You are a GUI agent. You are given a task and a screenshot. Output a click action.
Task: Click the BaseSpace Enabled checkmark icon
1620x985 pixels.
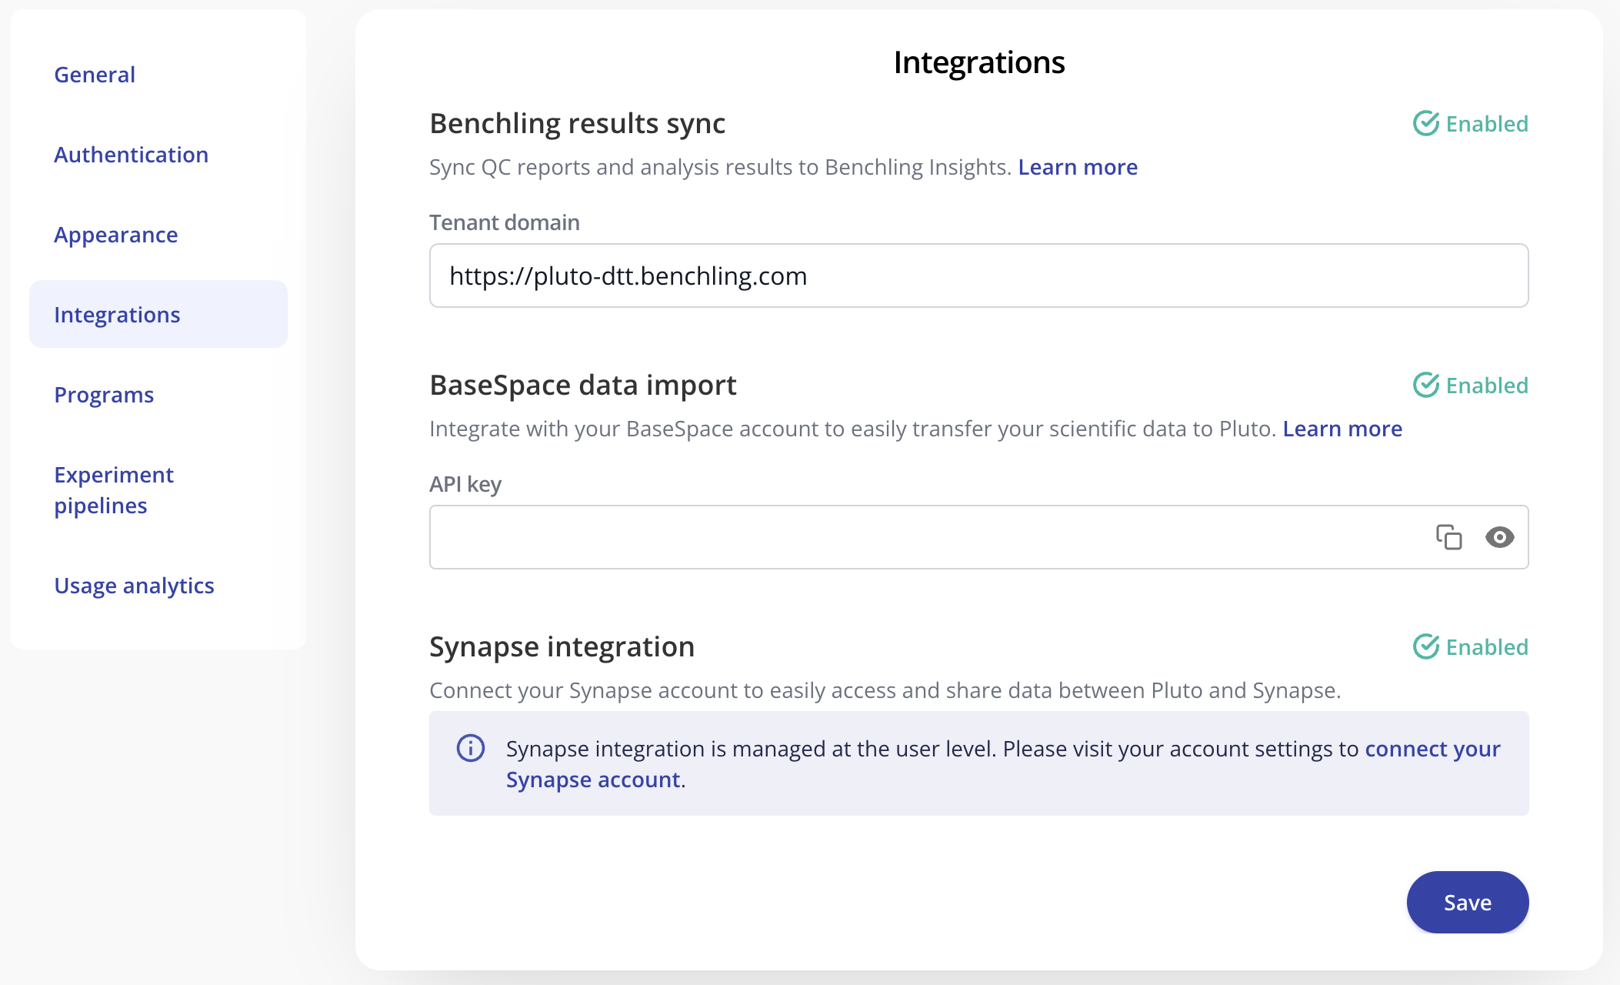[x=1425, y=386]
